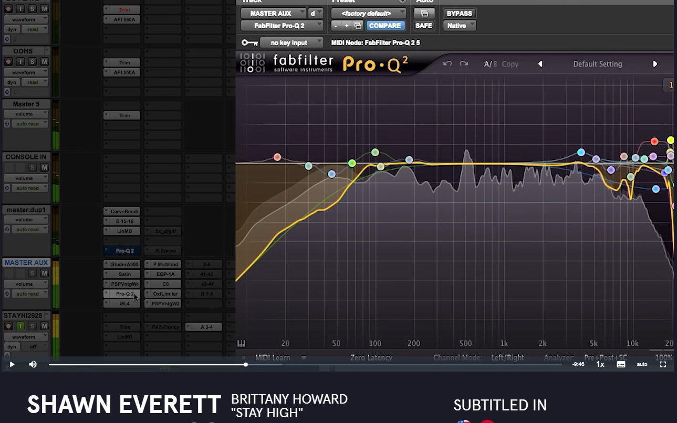Click the preset plus button
This screenshot has height=423, width=677.
(x=347, y=26)
